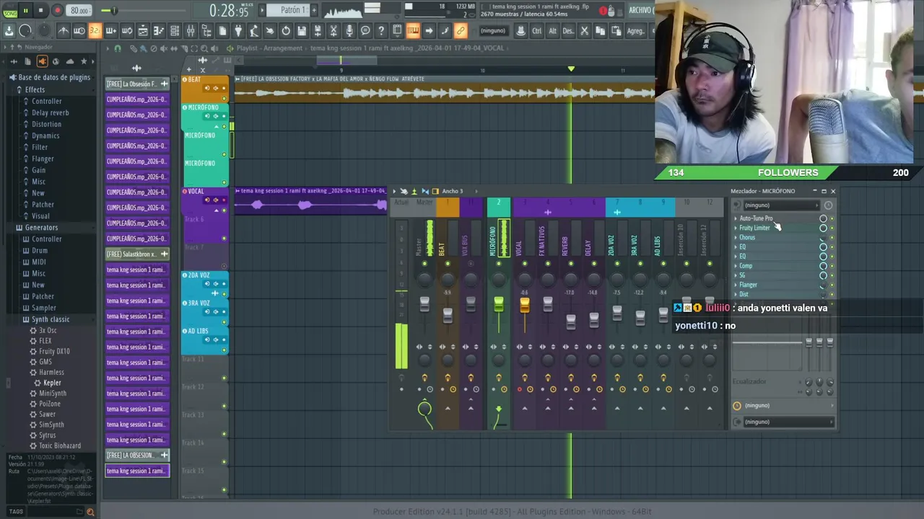The image size is (924, 519).
Task: Click the browser search magnifier icon
Action: pyautogui.click(x=90, y=512)
